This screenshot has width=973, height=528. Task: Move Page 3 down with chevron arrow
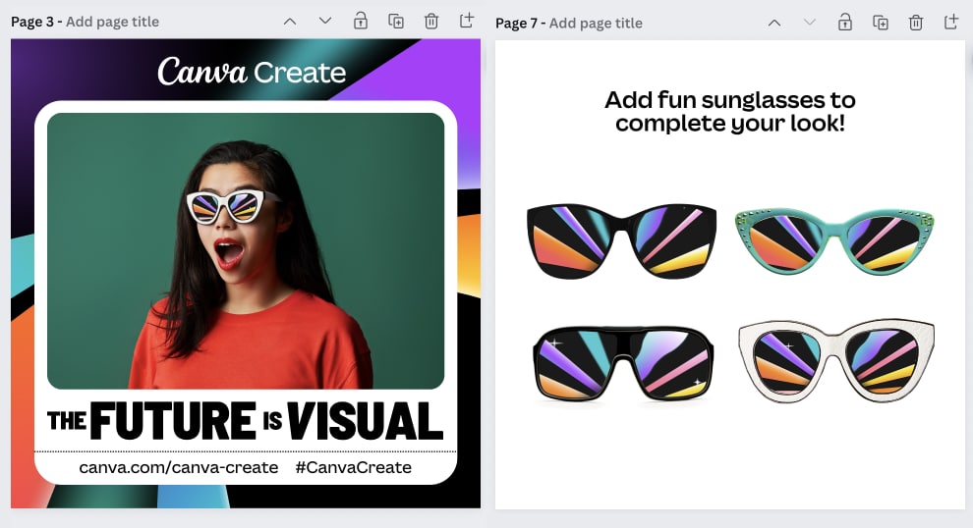pos(325,21)
